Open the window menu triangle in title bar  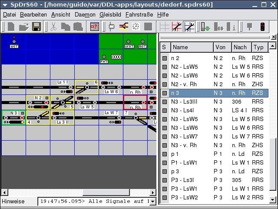(5, 5)
